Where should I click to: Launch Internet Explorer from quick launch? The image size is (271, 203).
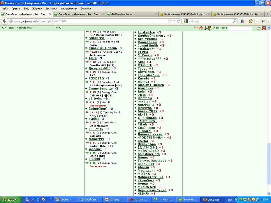38,200
